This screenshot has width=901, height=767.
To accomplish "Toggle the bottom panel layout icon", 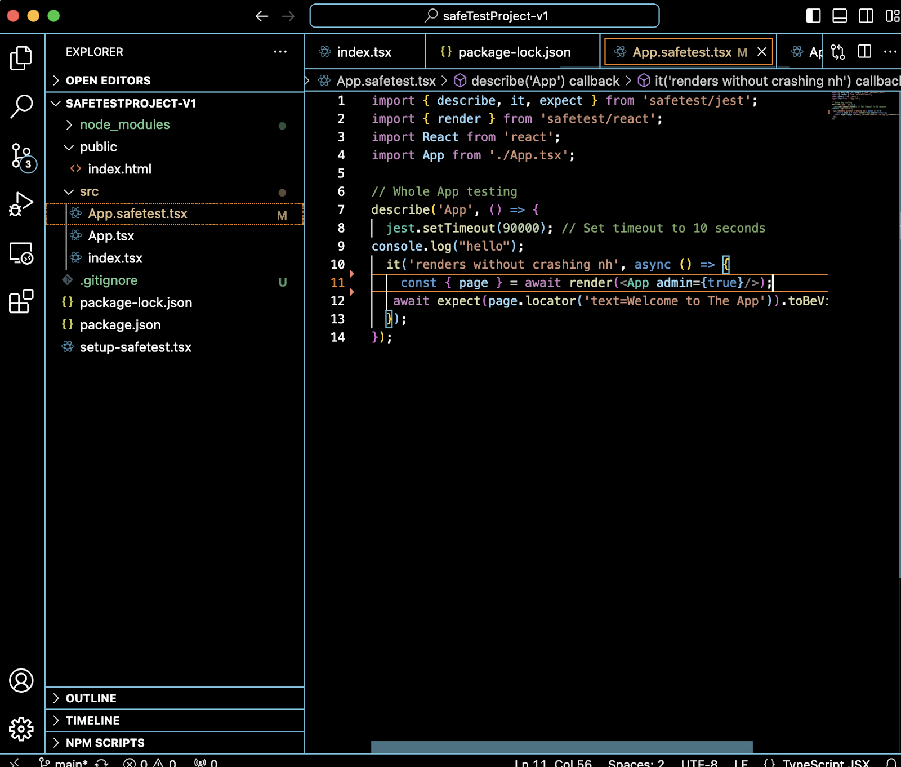I will (840, 16).
